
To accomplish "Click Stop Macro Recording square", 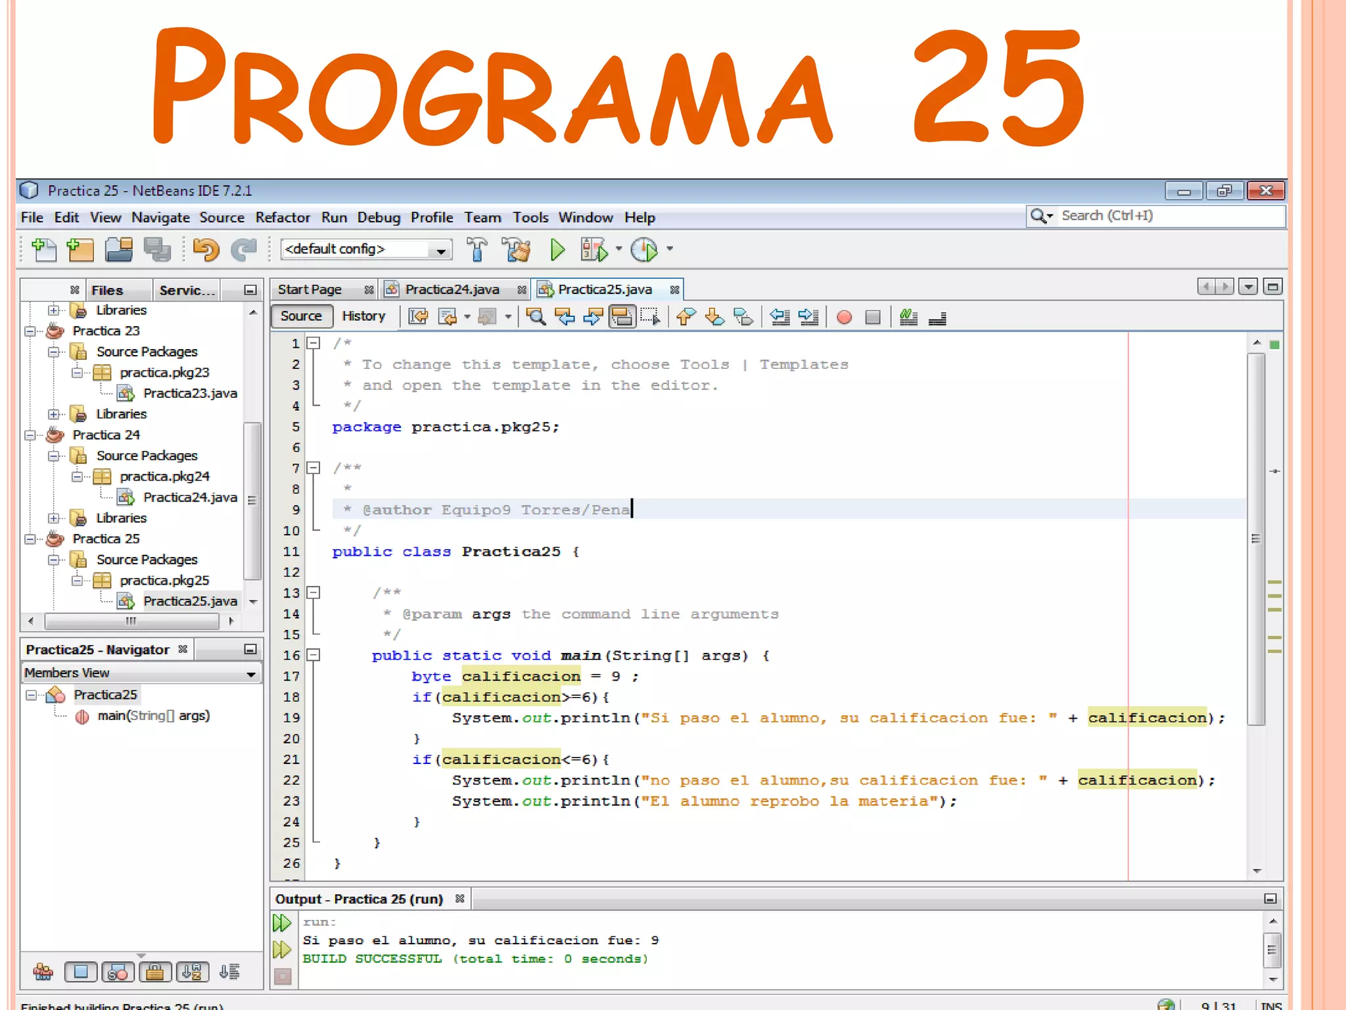I will click(x=873, y=318).
